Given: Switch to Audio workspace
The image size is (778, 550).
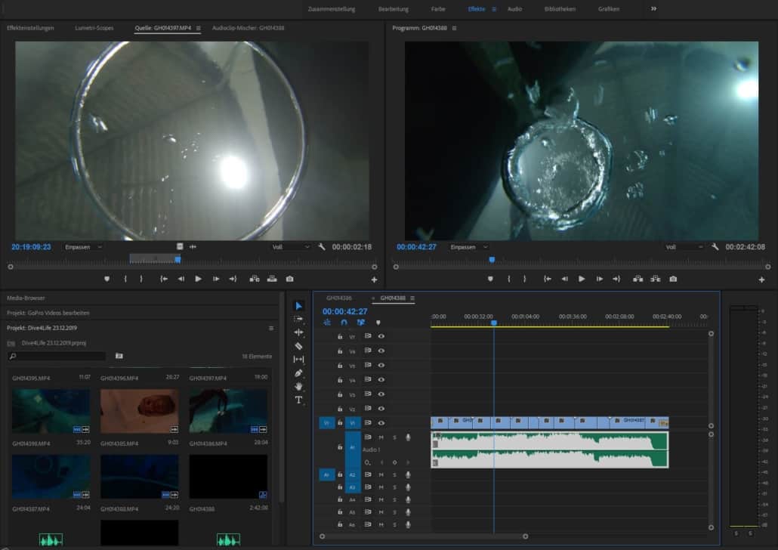Looking at the screenshot, I should point(514,9).
